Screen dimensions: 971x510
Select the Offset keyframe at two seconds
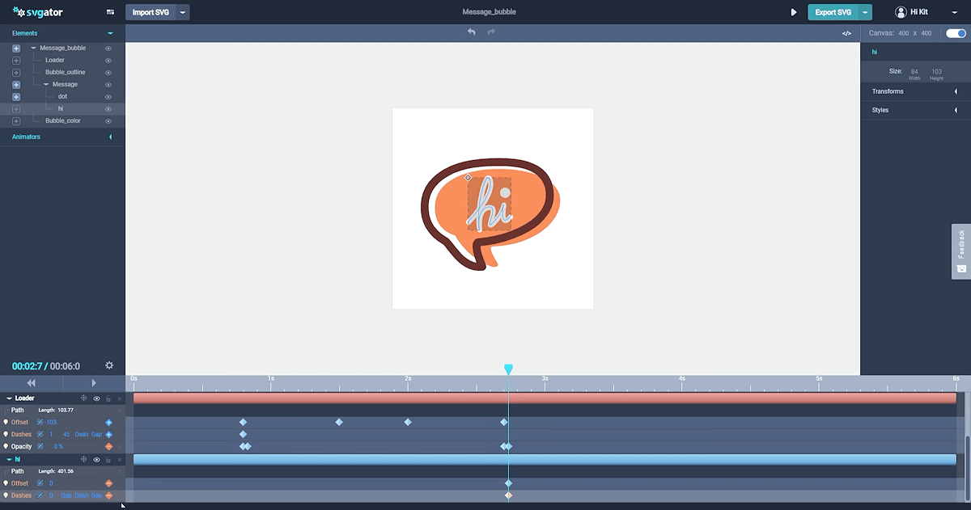tap(408, 422)
